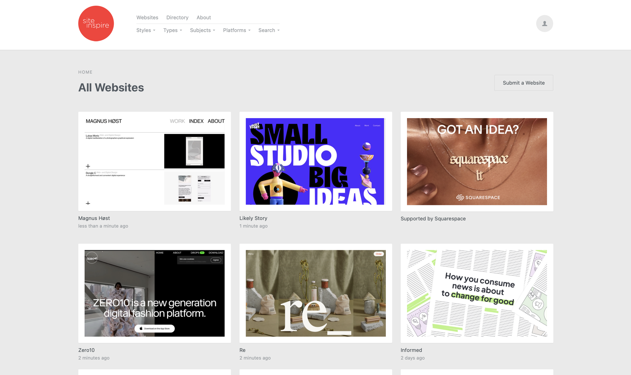Expand the Styles dropdown menu
The height and width of the screenshot is (375, 631).
146,30
